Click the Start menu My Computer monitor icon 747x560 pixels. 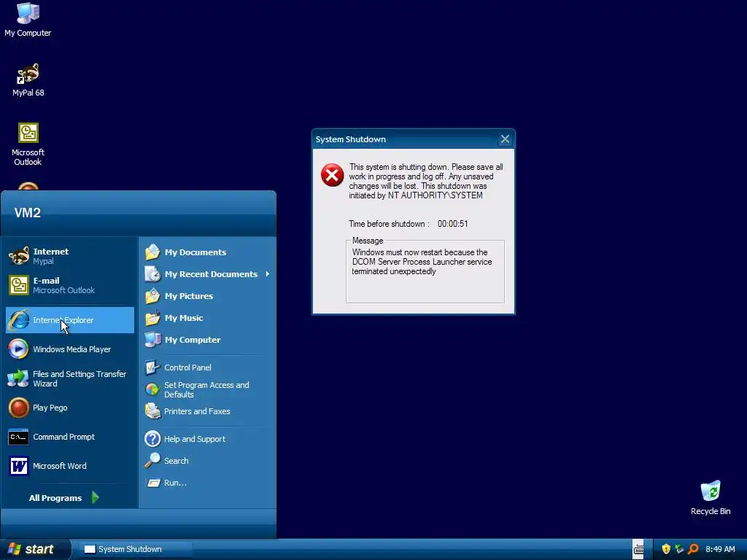(x=152, y=340)
